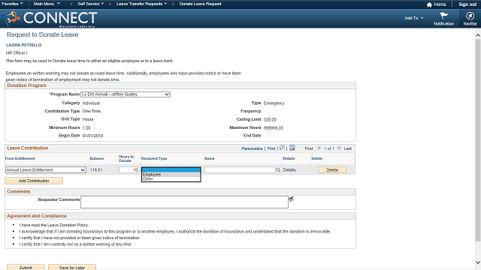481x270 pixels.
Task: Click the Hours to Donate column header
Action: 126,158
